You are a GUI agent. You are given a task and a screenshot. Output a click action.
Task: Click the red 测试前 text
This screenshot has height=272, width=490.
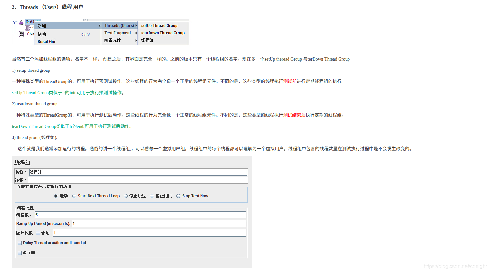[x=290, y=81]
